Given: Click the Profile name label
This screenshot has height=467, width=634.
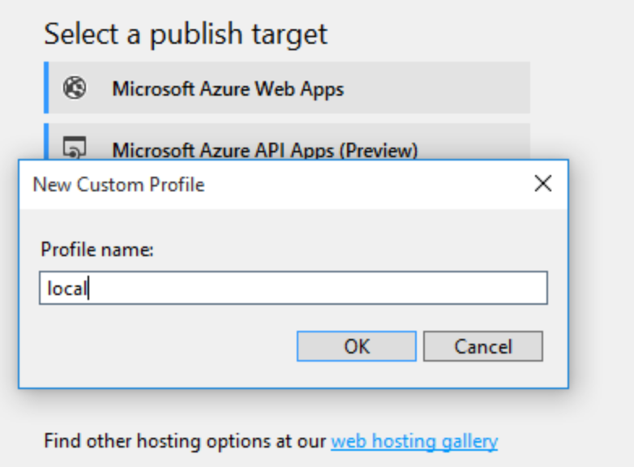Looking at the screenshot, I should pos(97,250).
